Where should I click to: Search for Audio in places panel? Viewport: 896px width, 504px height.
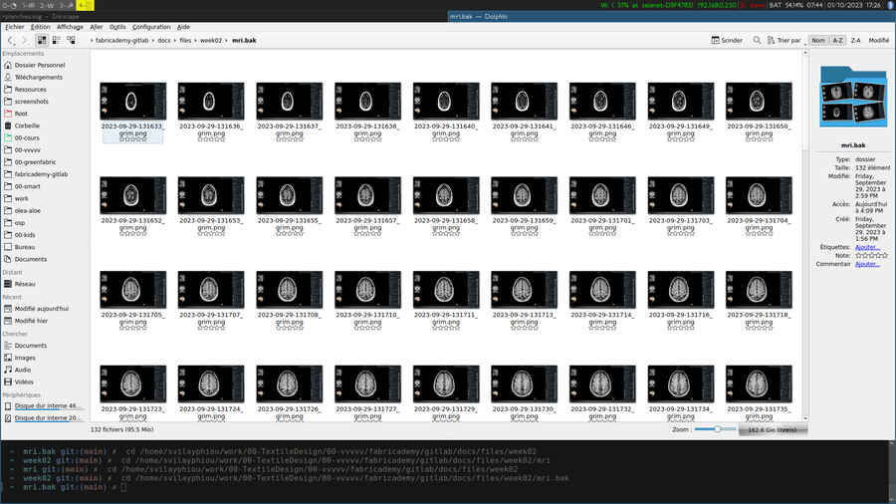[x=22, y=370]
